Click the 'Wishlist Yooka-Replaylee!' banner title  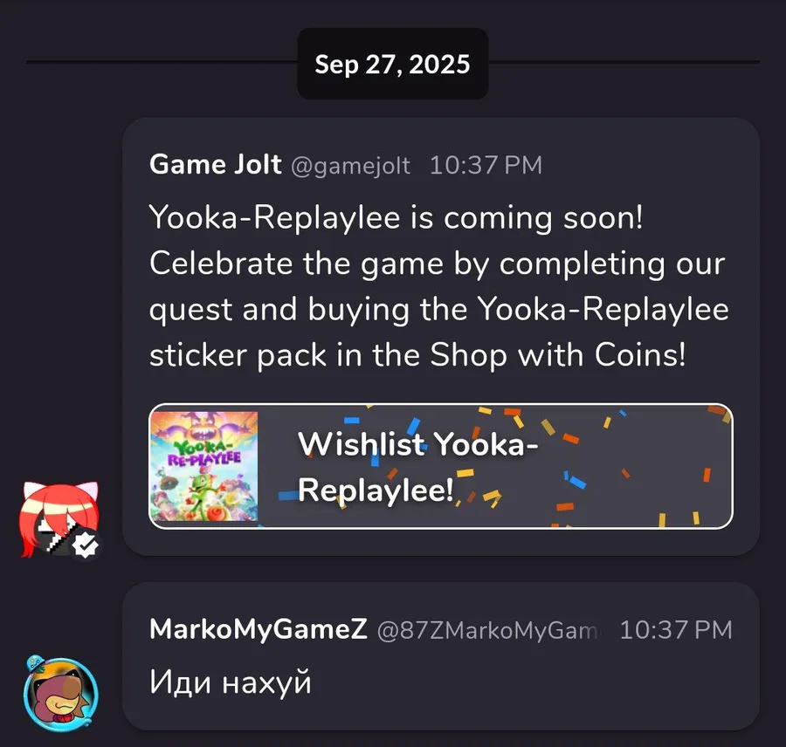[x=417, y=466]
